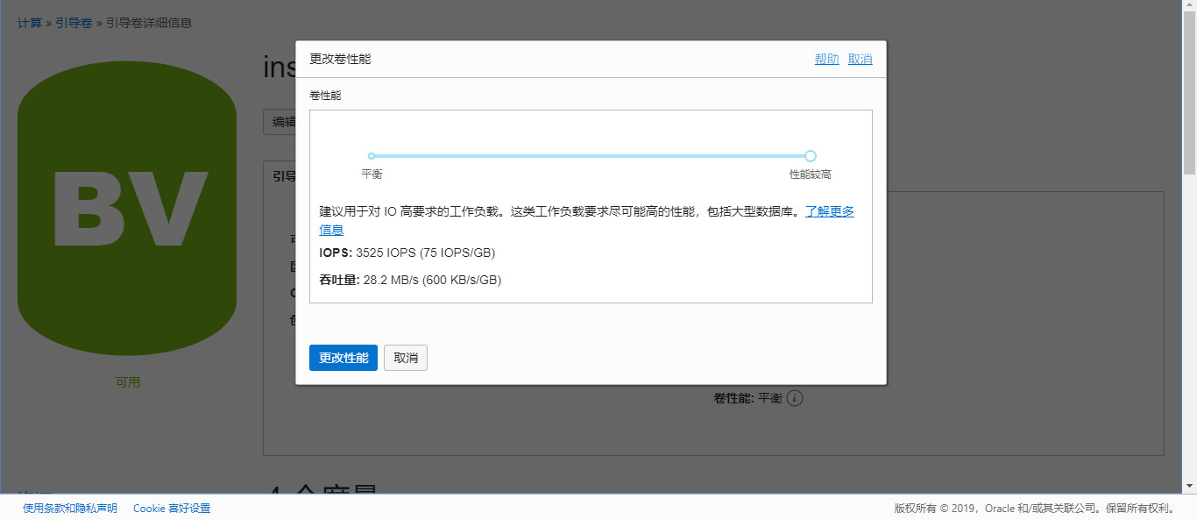The height and width of the screenshot is (520, 1197).
Task: Go to 计算 in the breadcrumb
Action: [30, 23]
